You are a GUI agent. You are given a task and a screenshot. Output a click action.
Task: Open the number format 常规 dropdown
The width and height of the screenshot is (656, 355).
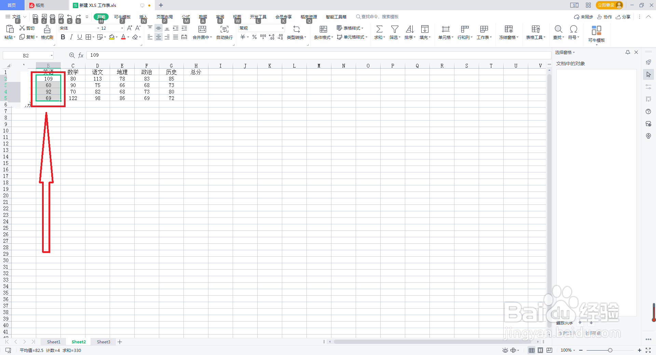coord(283,28)
